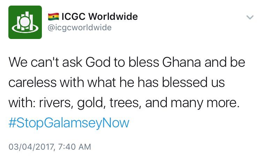Viewport: 261px width, 158px height.
Task: Click the white circle in the ICGC logo
Action: coord(25,21)
